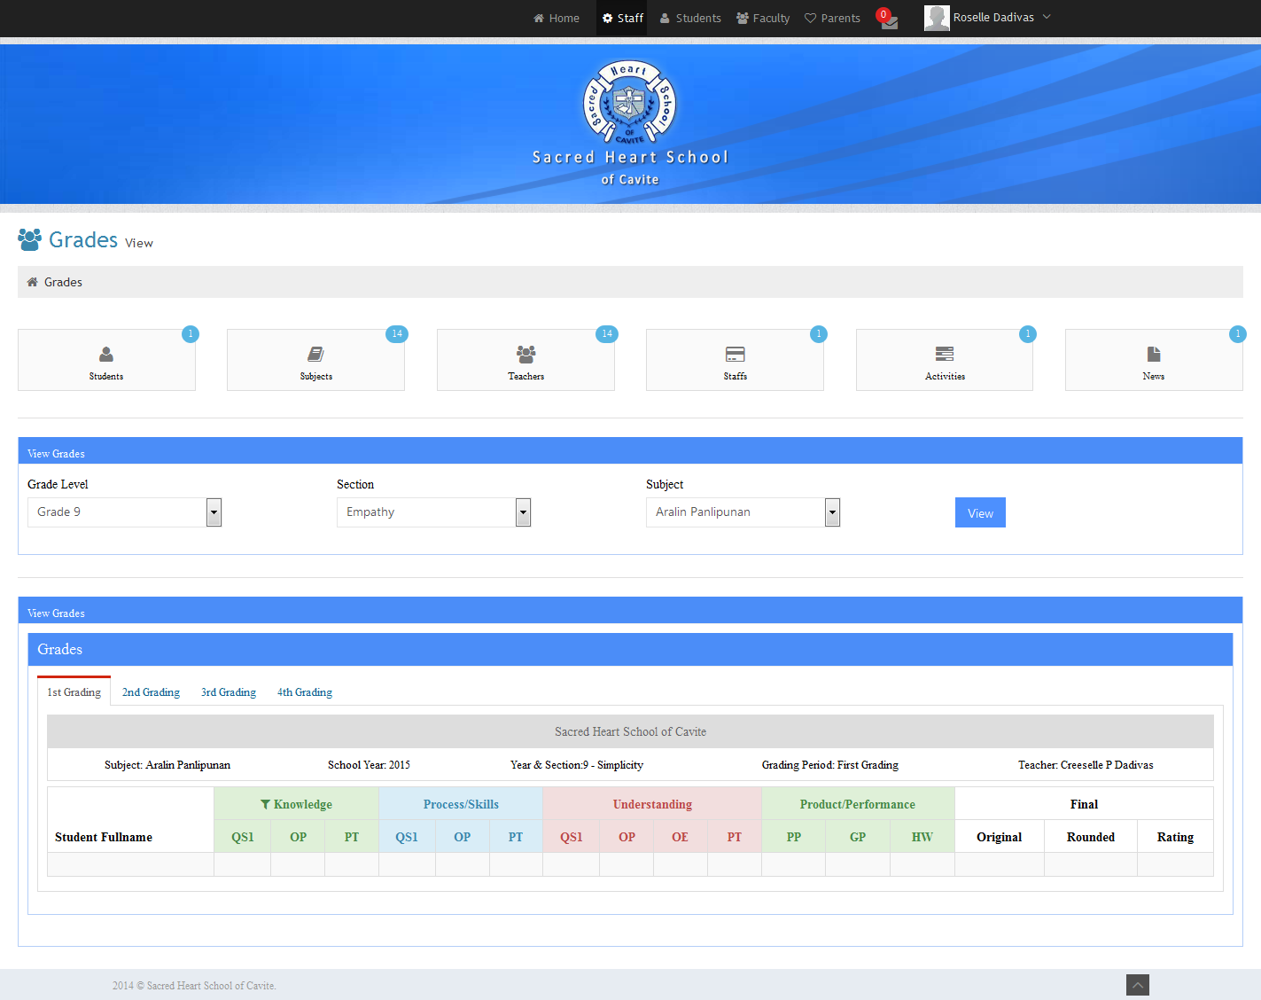Open the Section dropdown showing Empathy
1261x1000 pixels.
[433, 512]
